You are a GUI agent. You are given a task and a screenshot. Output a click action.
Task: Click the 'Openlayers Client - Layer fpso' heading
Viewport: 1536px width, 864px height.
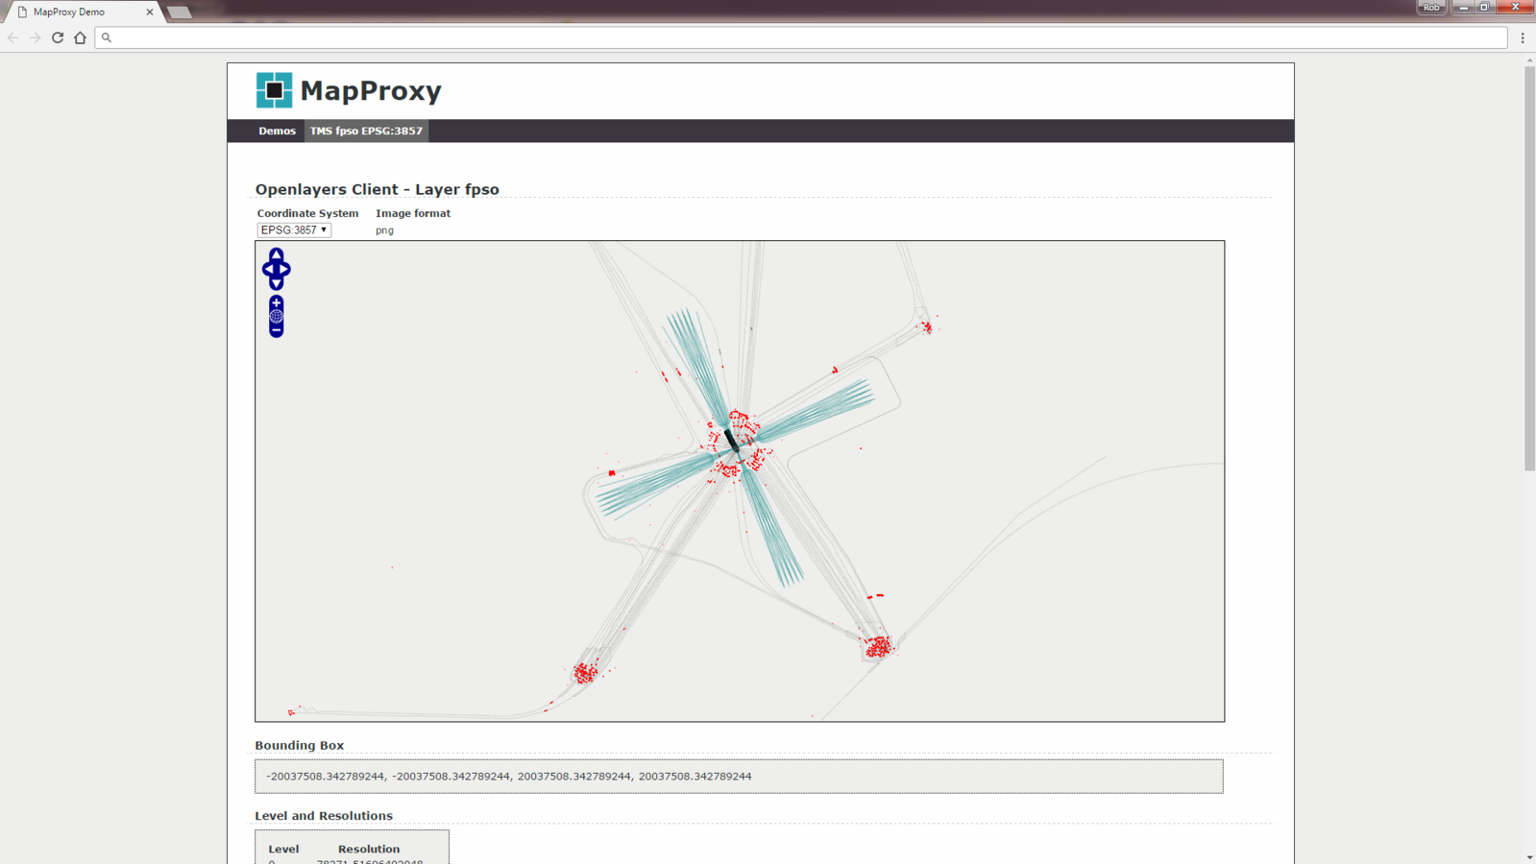[378, 189]
